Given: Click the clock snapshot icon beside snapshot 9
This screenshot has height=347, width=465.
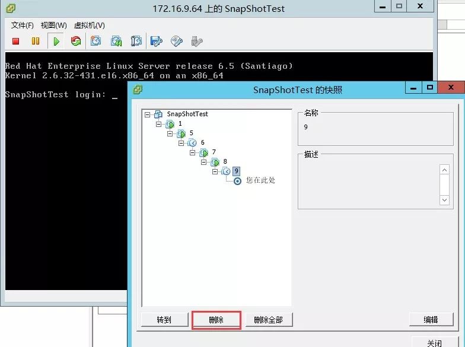Looking at the screenshot, I should [226, 171].
